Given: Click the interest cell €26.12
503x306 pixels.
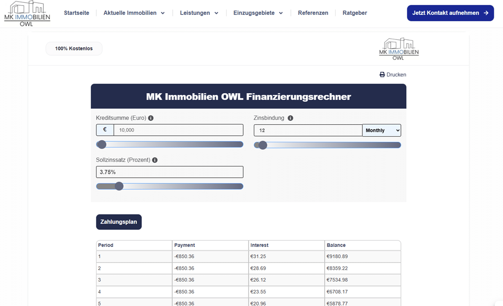Looking at the screenshot, I should 287,280.
